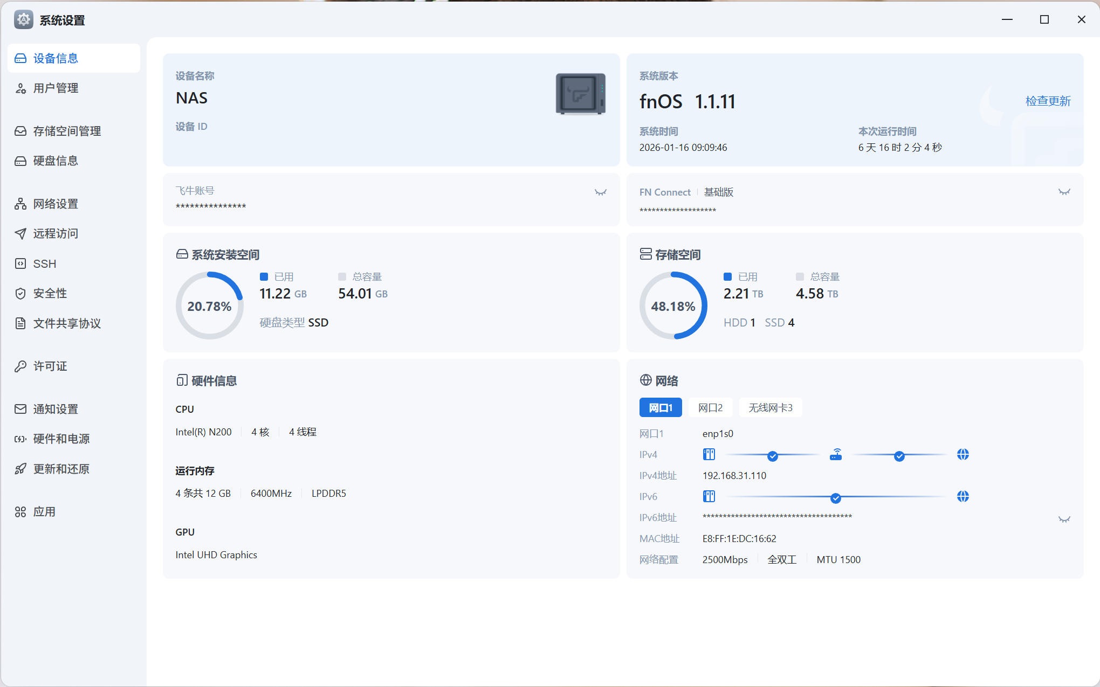This screenshot has width=1100, height=687.
Task: Show the masked FN Connect ID
Action: coord(1064,192)
